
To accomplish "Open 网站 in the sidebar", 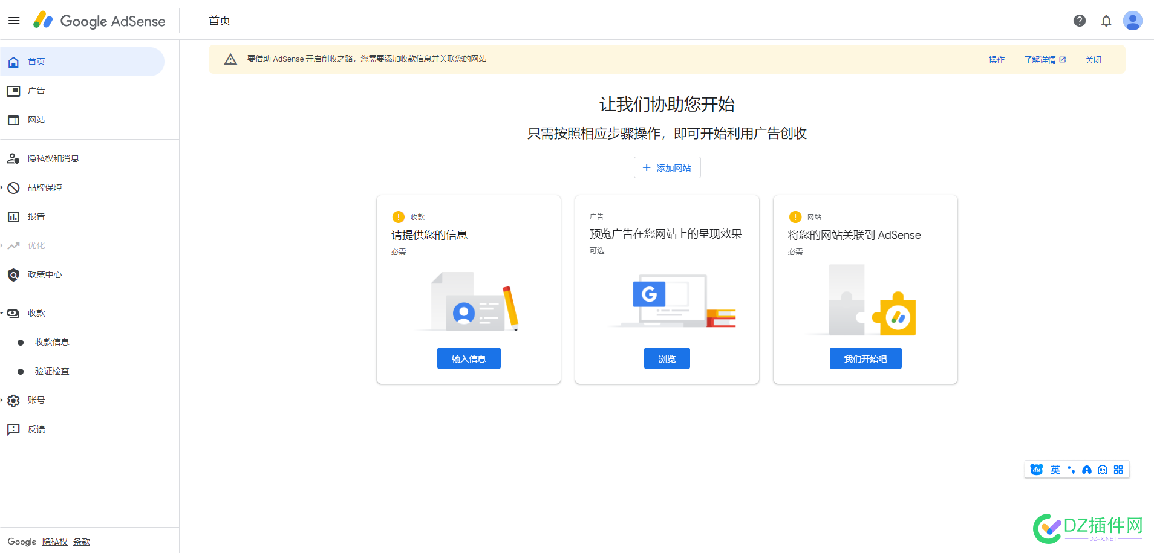I will (82, 120).
